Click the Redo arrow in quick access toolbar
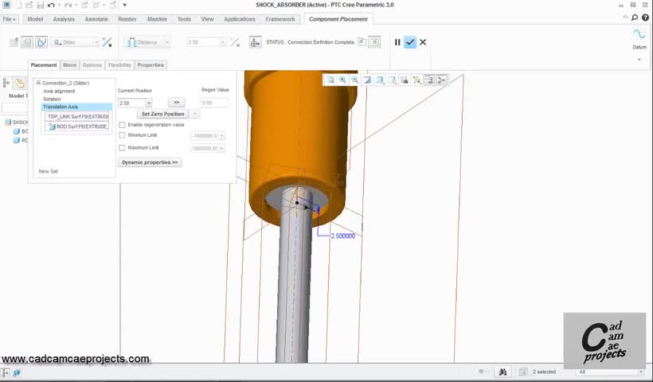653x382 pixels. point(68,6)
